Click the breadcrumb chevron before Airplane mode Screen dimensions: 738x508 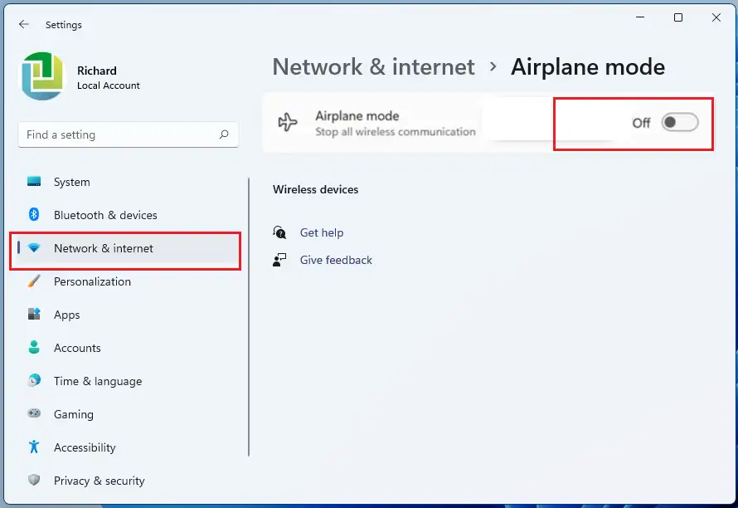pyautogui.click(x=493, y=67)
